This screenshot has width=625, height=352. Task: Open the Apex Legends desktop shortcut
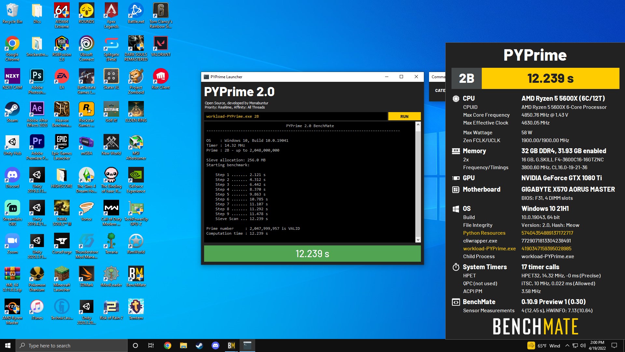pyautogui.click(x=111, y=15)
